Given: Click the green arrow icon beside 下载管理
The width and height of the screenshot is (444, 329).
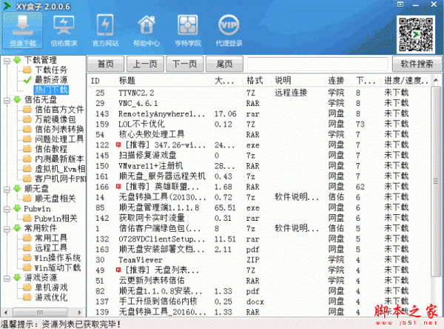Looking at the screenshot, I should point(17,60).
